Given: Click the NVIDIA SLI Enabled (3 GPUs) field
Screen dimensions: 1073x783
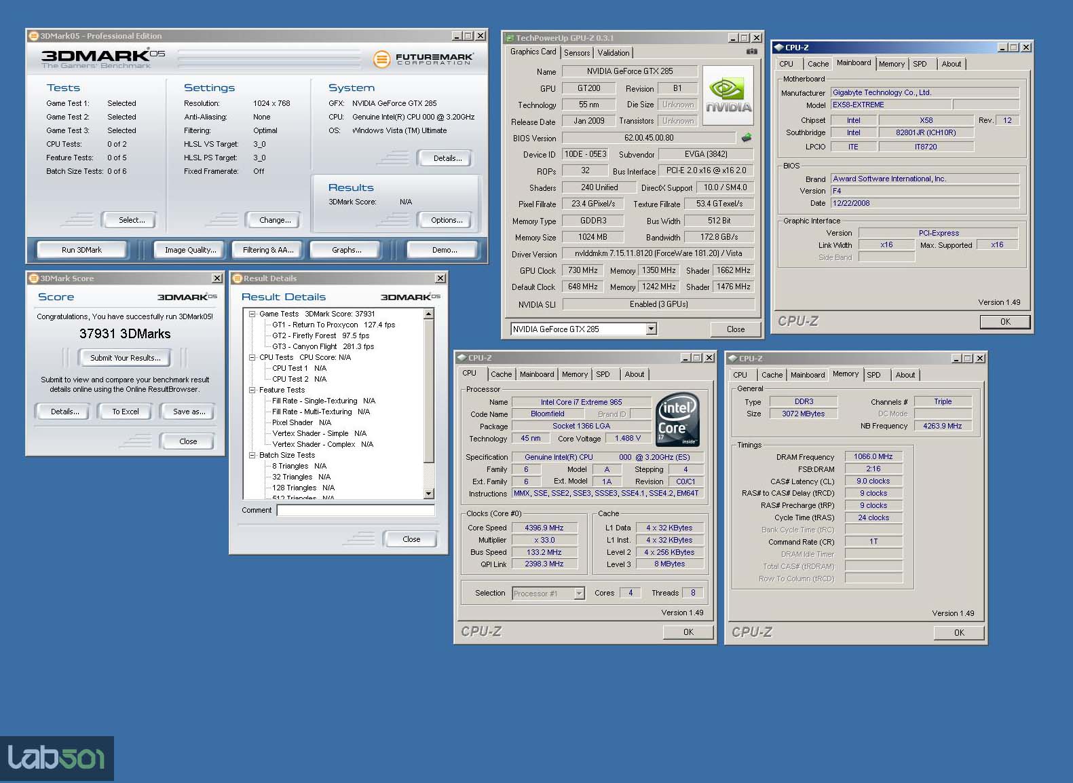Looking at the screenshot, I should point(658,304).
